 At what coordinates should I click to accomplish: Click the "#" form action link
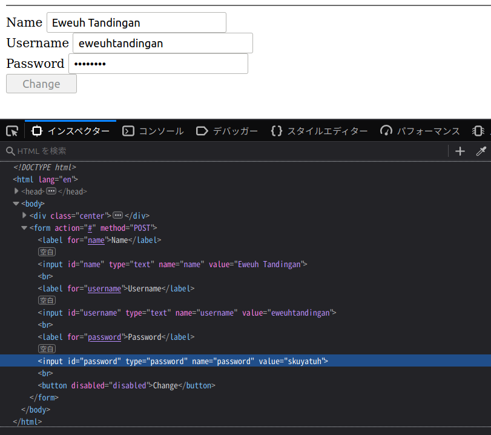click(x=90, y=228)
